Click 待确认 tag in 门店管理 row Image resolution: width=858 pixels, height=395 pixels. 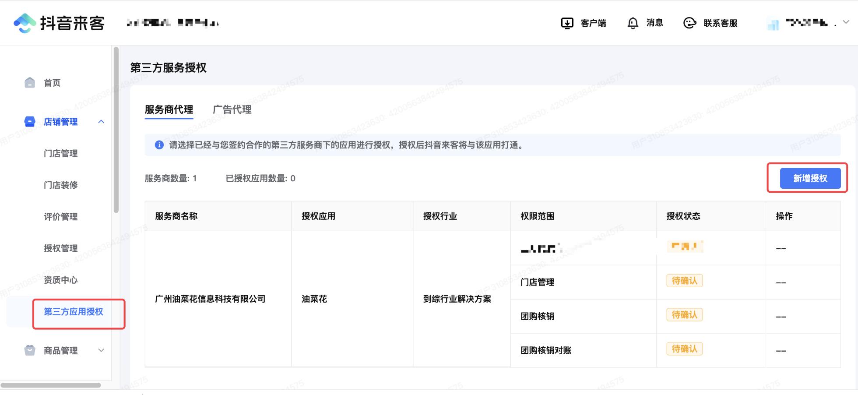pos(685,281)
